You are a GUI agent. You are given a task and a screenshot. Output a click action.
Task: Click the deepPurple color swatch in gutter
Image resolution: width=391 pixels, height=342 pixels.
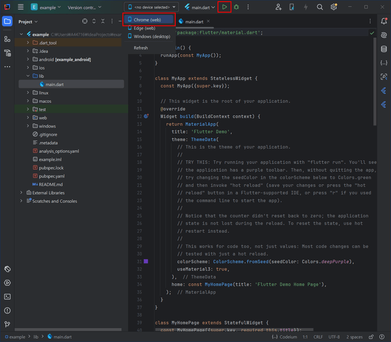click(x=146, y=261)
